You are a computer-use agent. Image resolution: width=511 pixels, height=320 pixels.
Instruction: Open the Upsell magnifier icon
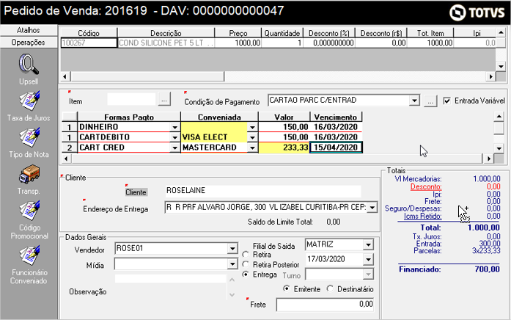29,65
